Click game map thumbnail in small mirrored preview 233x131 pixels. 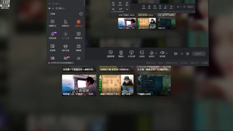166,24
